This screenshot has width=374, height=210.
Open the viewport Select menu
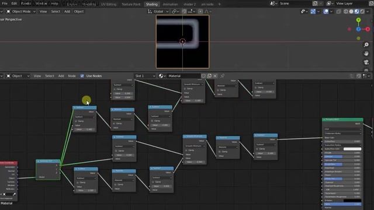56,12
